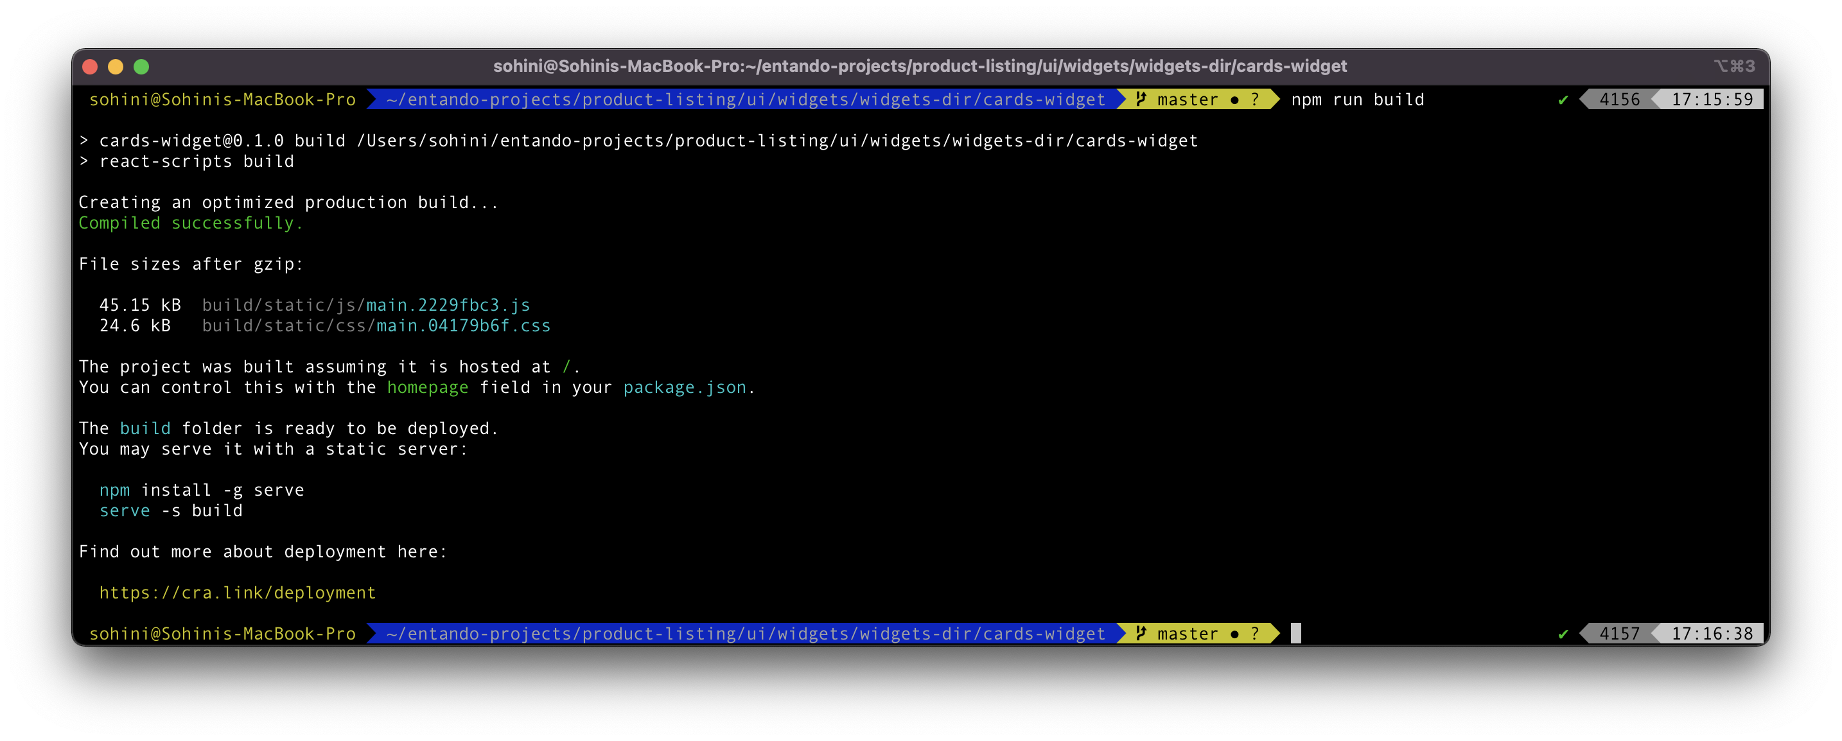Click the 24.6 kB file size
The image size is (1842, 741).
(135, 326)
